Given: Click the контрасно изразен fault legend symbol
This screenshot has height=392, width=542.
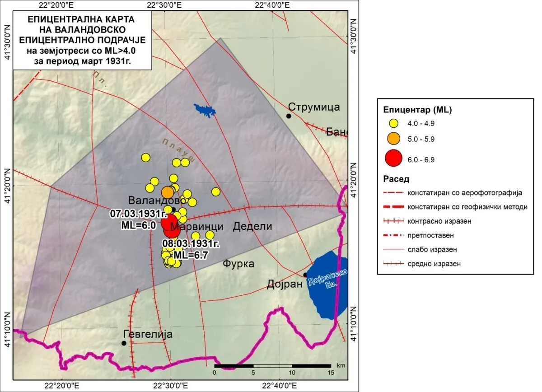Looking at the screenshot, I should (392, 221).
